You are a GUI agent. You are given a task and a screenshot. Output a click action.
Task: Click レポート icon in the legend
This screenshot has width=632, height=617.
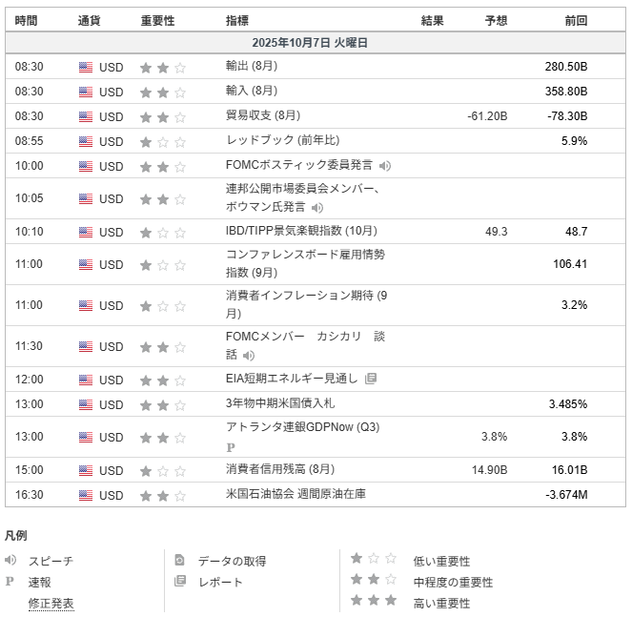[179, 582]
